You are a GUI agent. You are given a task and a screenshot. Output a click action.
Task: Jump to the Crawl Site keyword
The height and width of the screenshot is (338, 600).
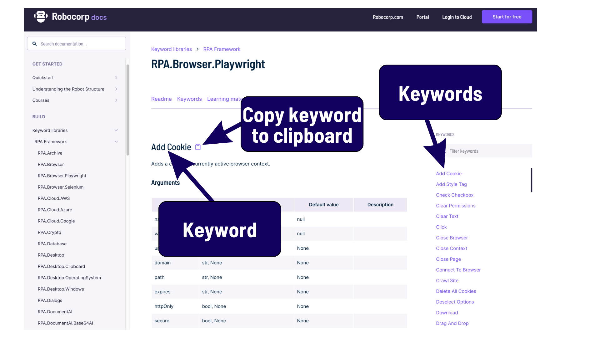coord(447,281)
